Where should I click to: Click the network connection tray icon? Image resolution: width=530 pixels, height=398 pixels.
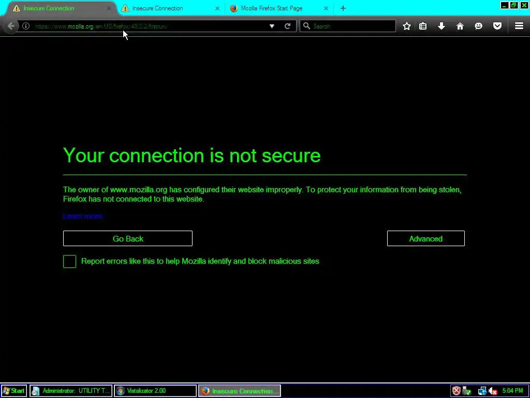(x=482, y=391)
